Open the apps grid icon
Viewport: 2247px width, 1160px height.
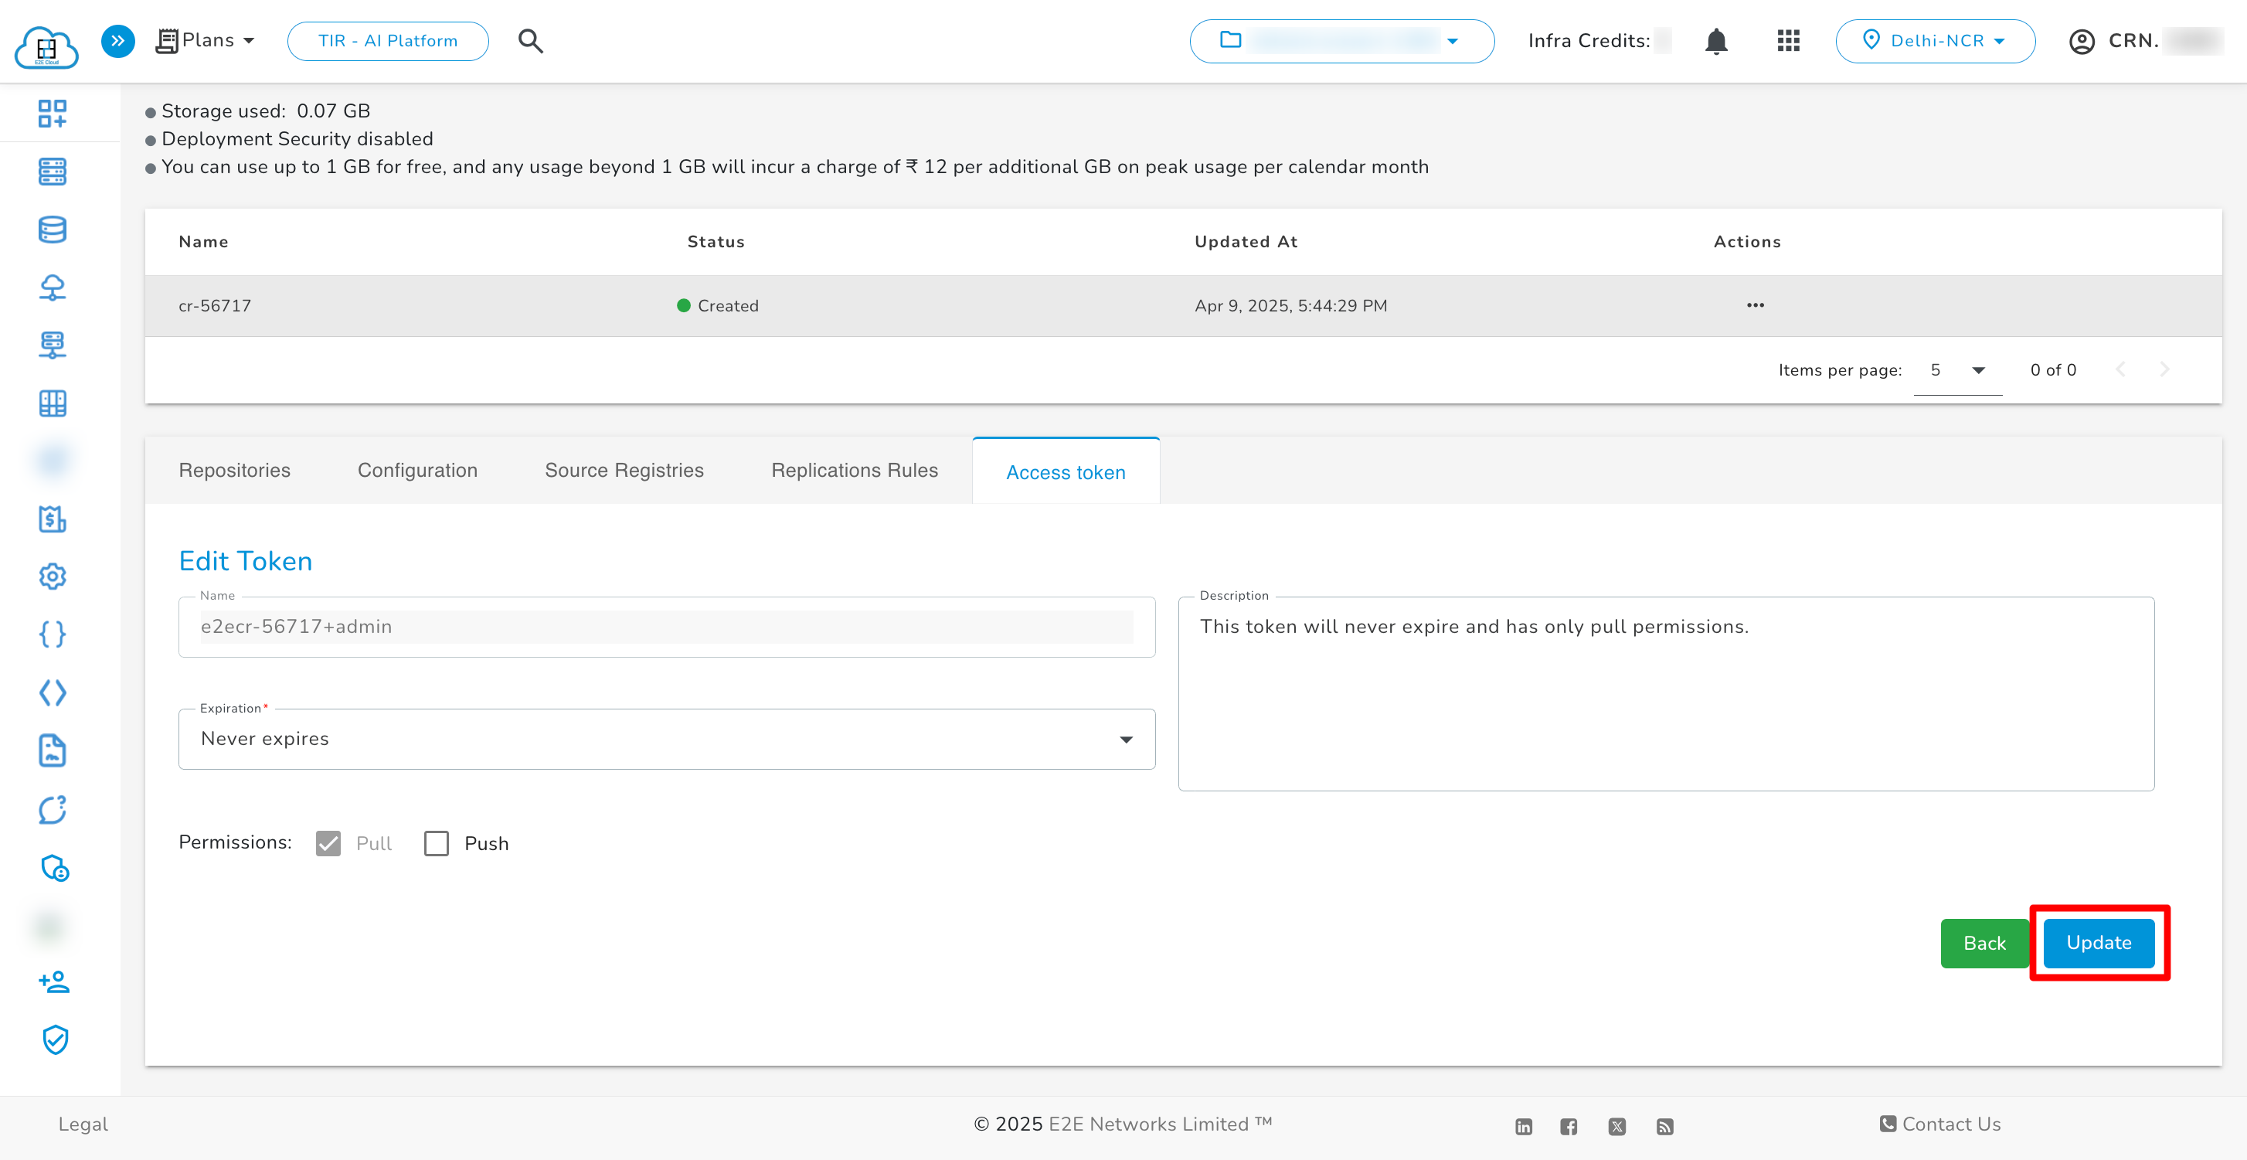1788,41
